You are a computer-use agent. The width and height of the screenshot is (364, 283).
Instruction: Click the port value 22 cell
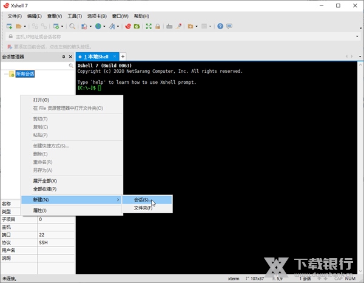tap(56, 235)
